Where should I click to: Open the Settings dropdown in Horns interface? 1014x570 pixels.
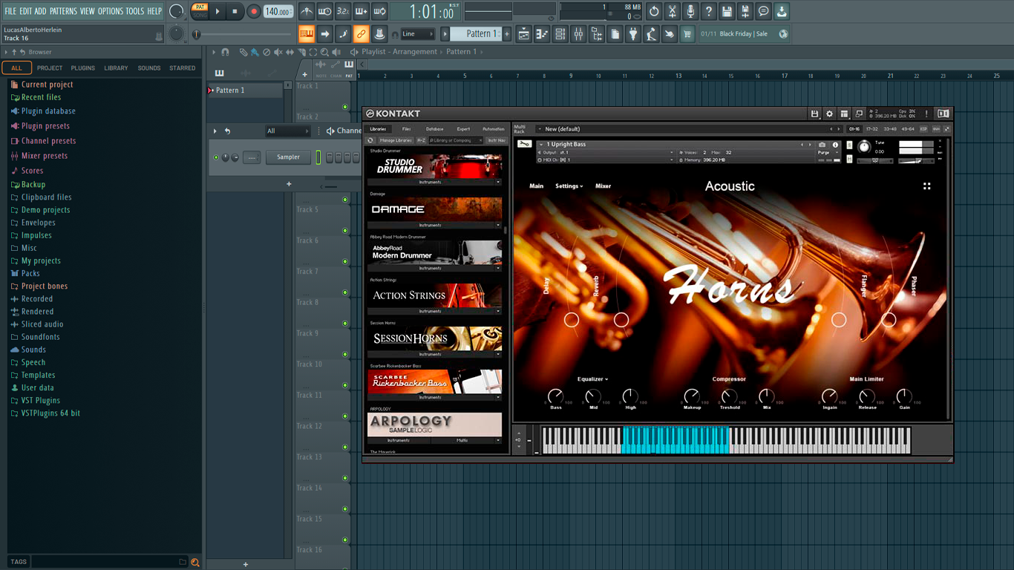click(569, 186)
